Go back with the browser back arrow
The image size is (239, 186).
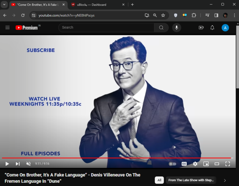[5, 15]
